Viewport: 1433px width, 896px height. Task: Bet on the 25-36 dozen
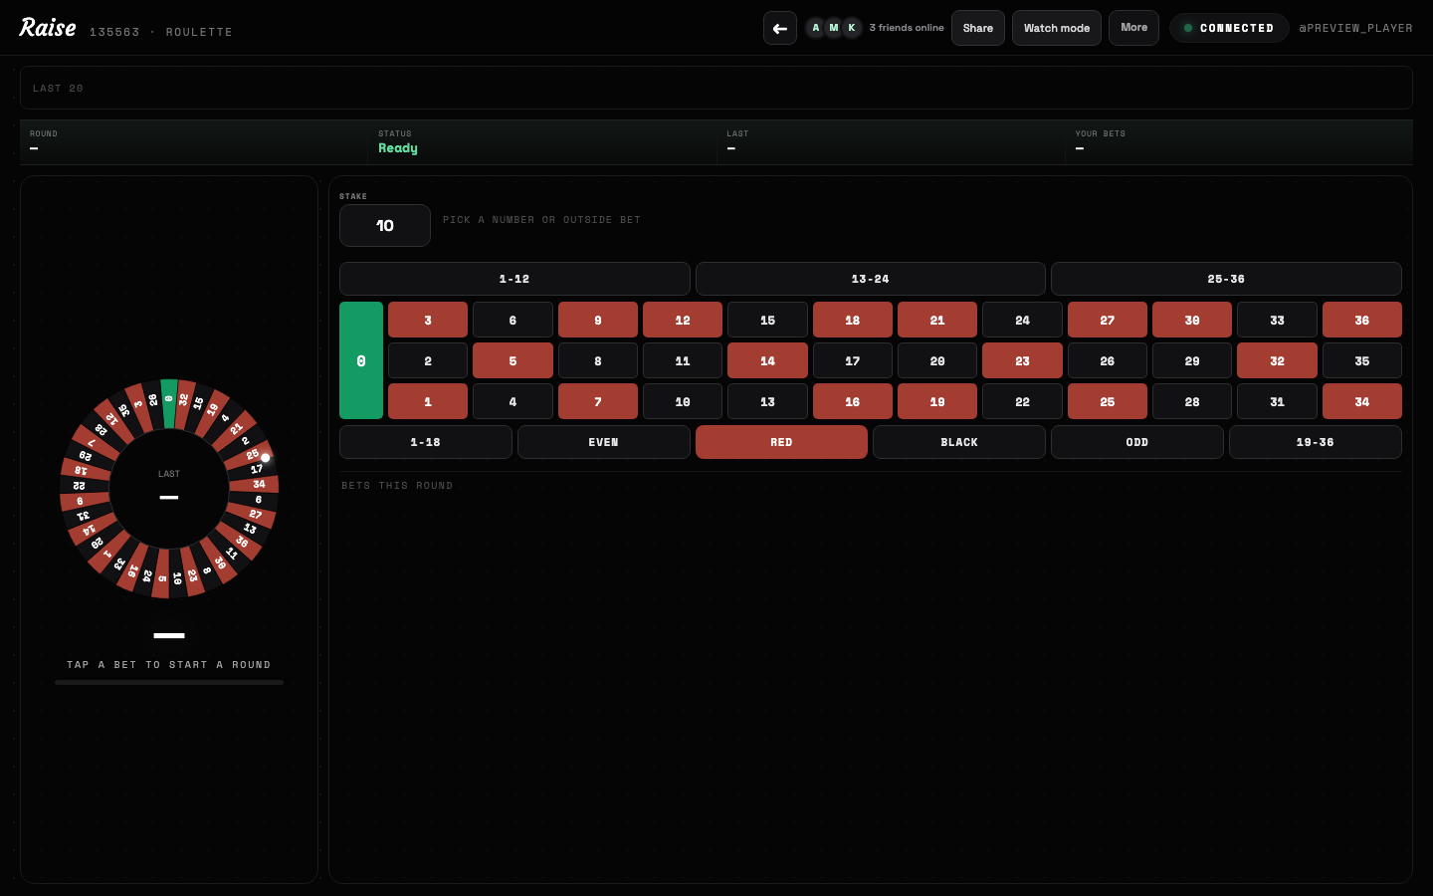pyautogui.click(x=1226, y=279)
